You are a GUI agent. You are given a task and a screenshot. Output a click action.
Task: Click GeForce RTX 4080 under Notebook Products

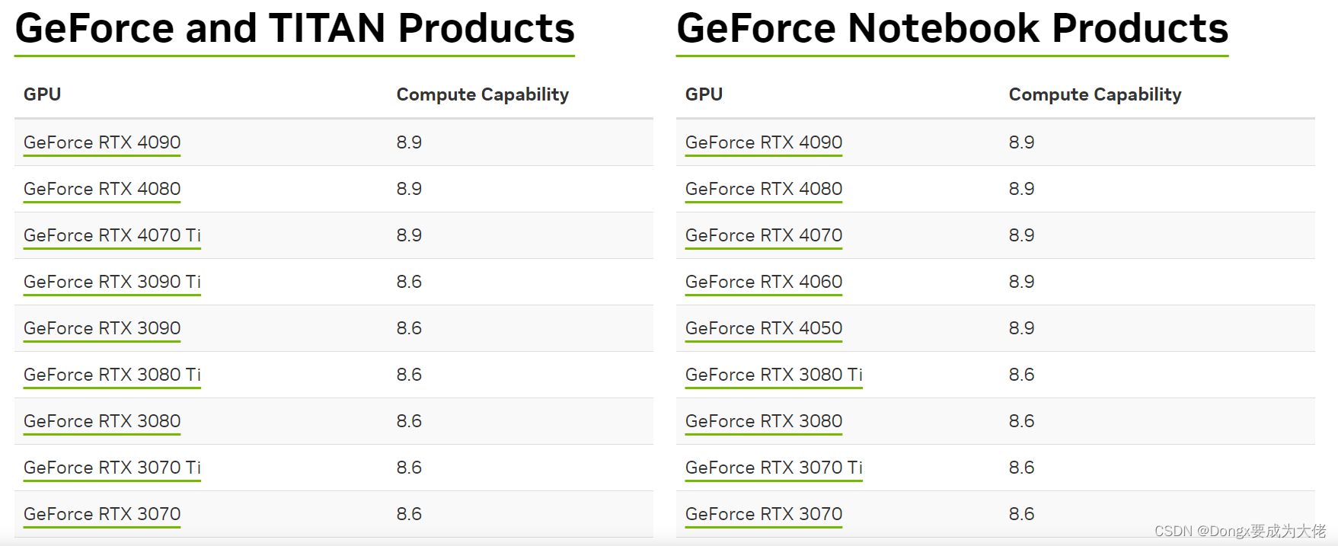click(x=764, y=189)
